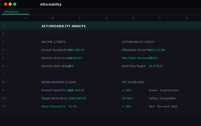Click the 10.0% Down Payment value
Screen dimensions: 201x126
pyautogui.click(x=73, y=106)
